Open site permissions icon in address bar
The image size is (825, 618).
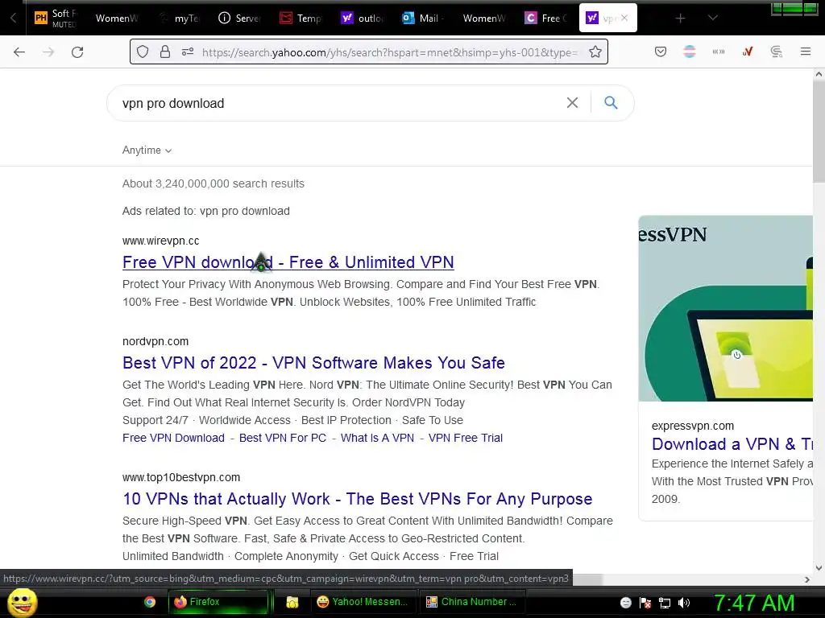coord(188,51)
